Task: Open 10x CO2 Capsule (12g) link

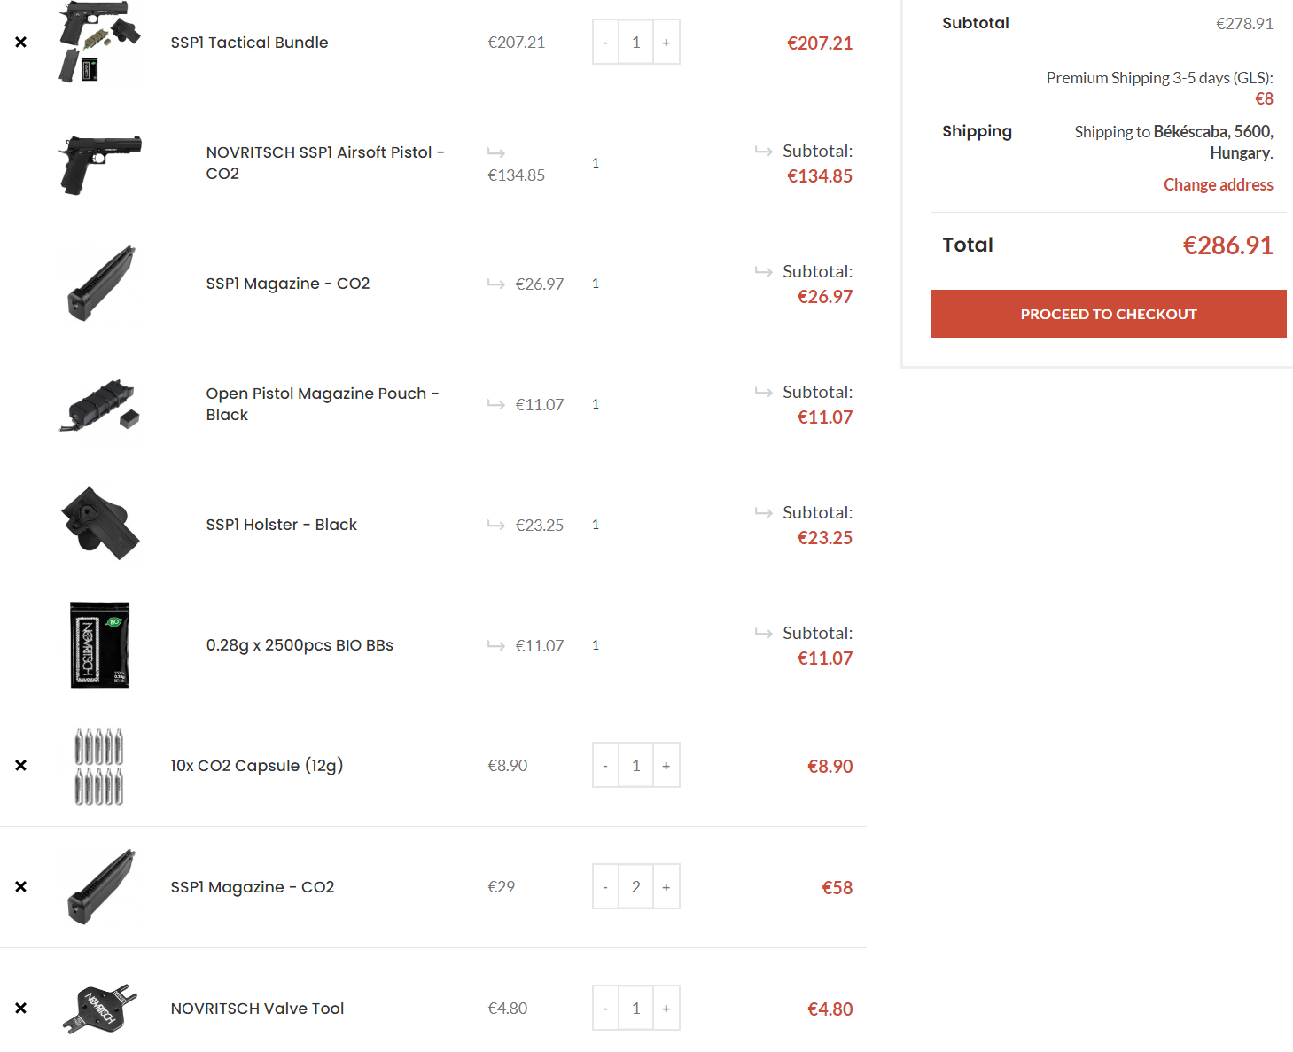Action: [x=257, y=766]
